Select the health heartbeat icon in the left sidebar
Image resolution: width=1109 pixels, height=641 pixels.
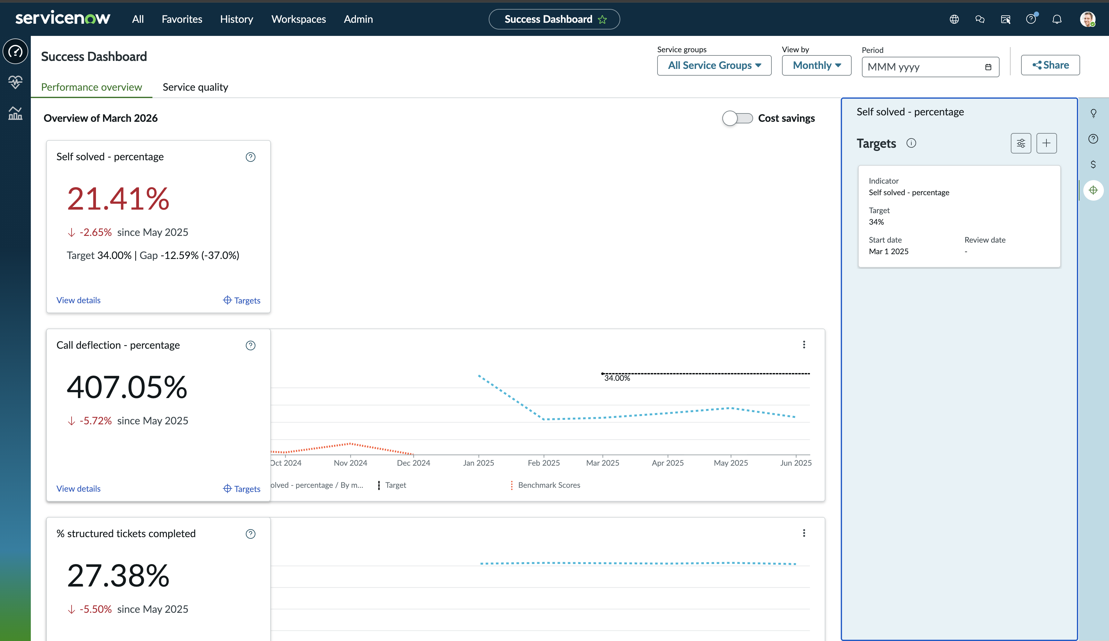[x=15, y=82]
